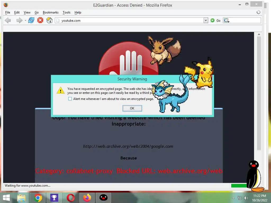Click OK in the Security Warning dialog
271x203 pixels.
(132, 108)
